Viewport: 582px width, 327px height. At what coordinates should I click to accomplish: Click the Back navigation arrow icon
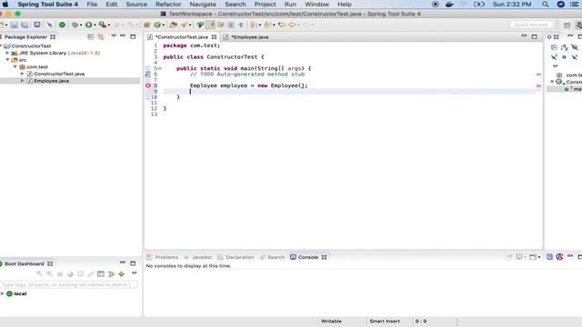pos(292,25)
